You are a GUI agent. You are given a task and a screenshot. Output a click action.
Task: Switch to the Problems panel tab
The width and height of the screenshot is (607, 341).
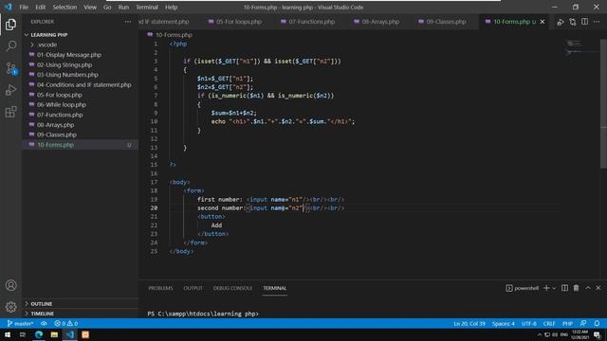coord(160,288)
